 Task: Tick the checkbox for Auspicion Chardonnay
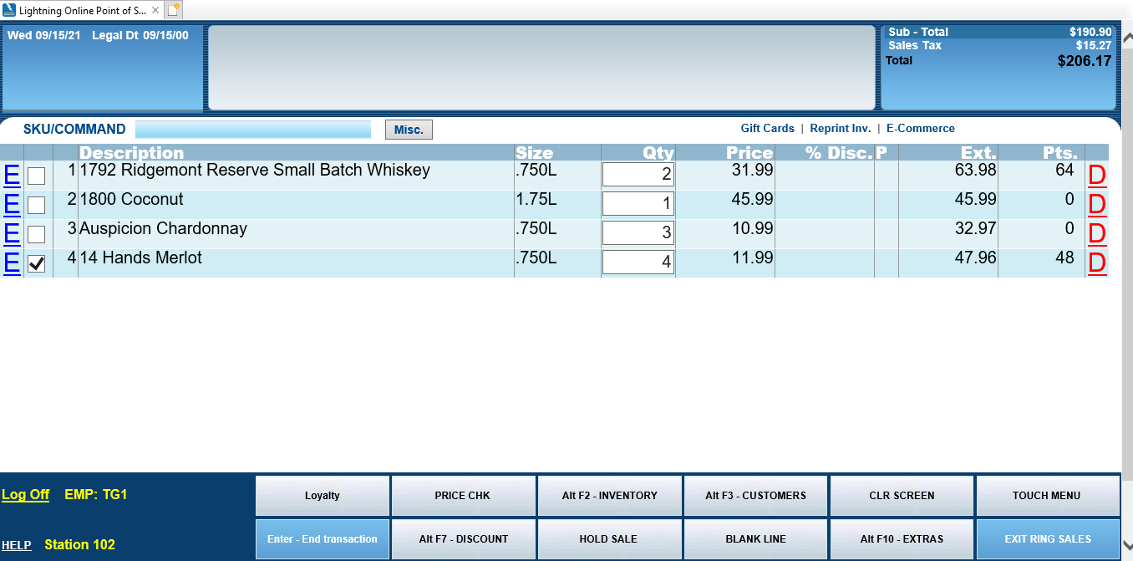[37, 234]
